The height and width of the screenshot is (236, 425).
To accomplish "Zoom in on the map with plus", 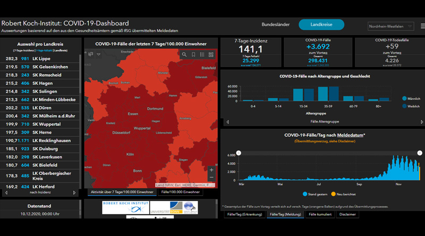I will point(211,170).
